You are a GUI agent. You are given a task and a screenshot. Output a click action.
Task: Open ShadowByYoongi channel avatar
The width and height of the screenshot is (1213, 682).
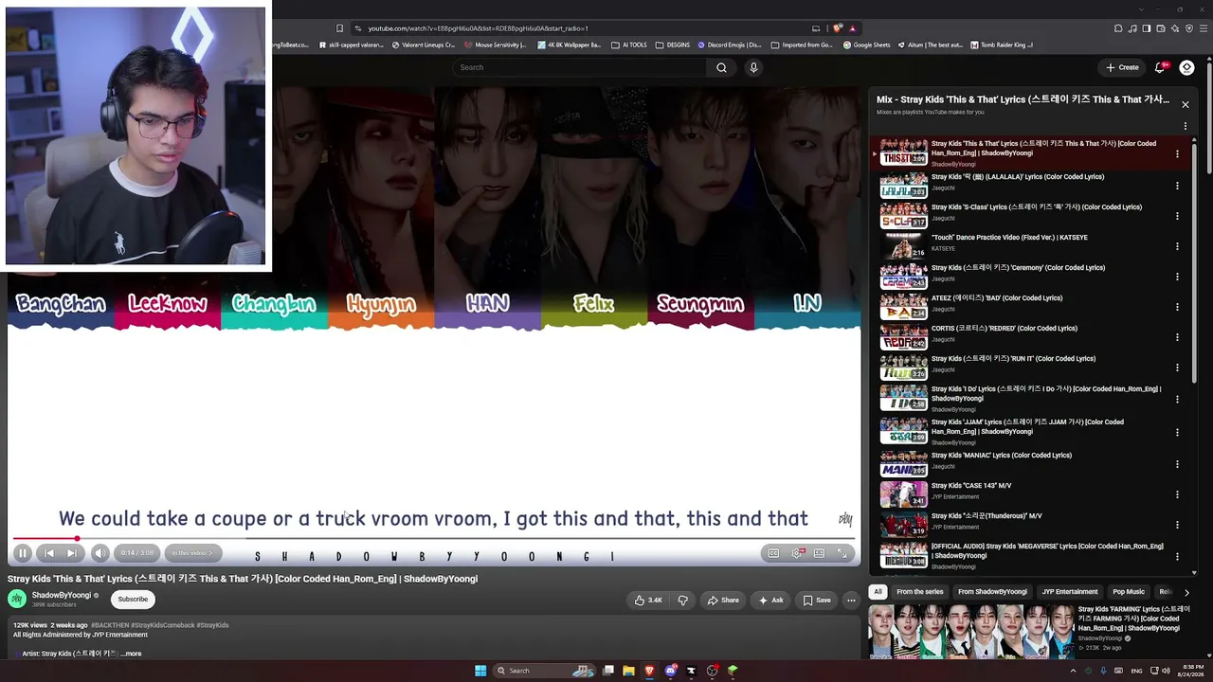(x=17, y=599)
